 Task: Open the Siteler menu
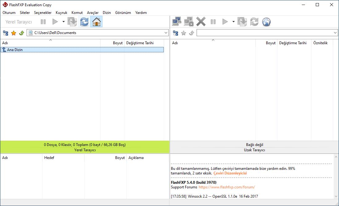(25, 12)
